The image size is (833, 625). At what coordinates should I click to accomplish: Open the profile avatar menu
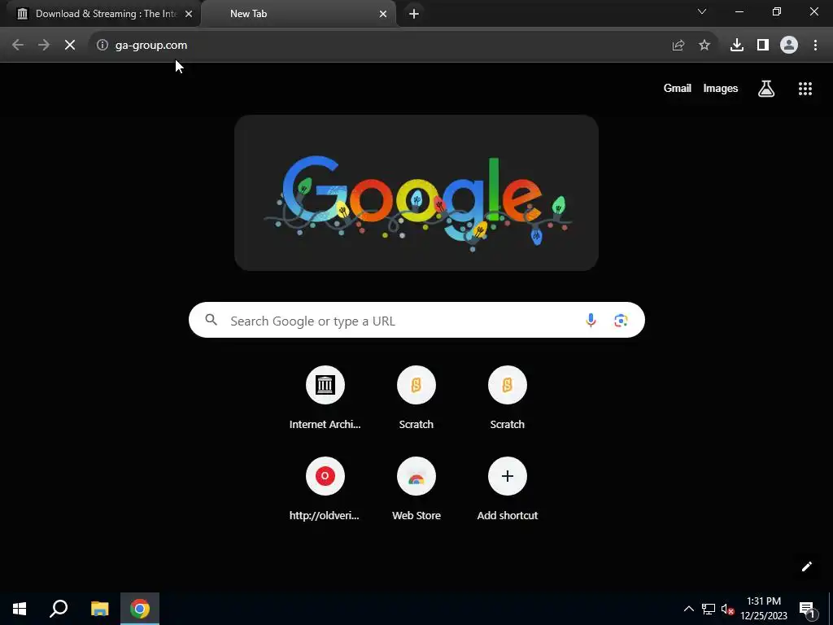pos(789,46)
